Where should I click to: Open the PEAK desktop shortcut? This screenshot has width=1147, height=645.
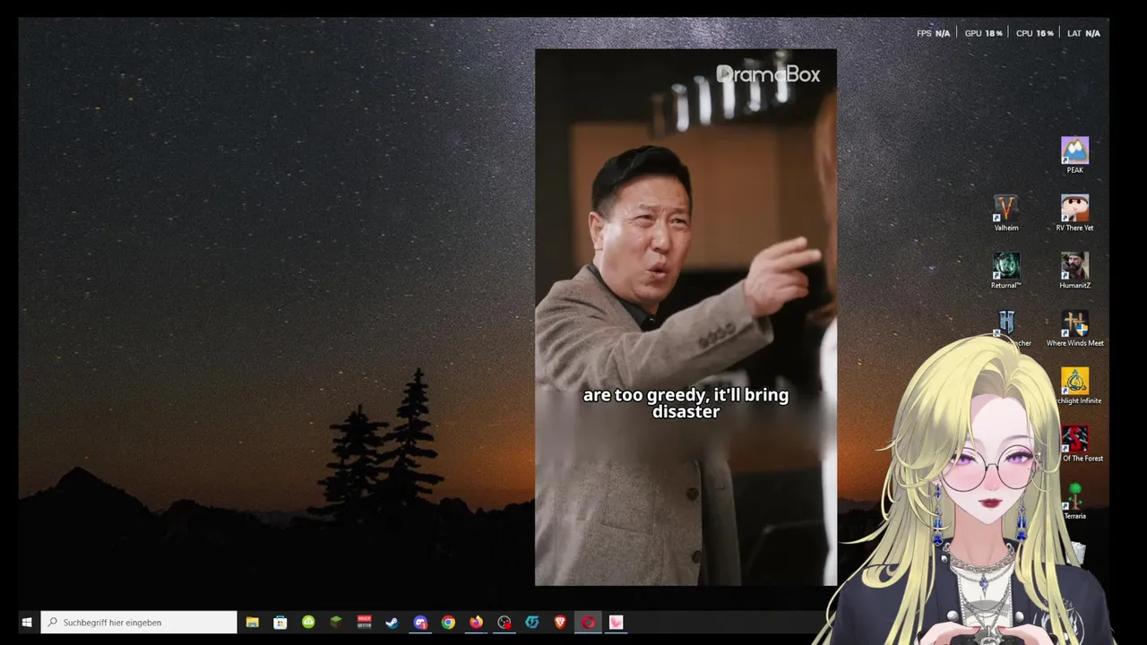pyautogui.click(x=1074, y=155)
